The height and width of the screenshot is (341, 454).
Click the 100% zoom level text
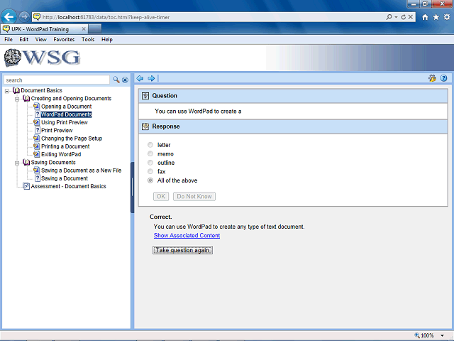click(x=427, y=335)
